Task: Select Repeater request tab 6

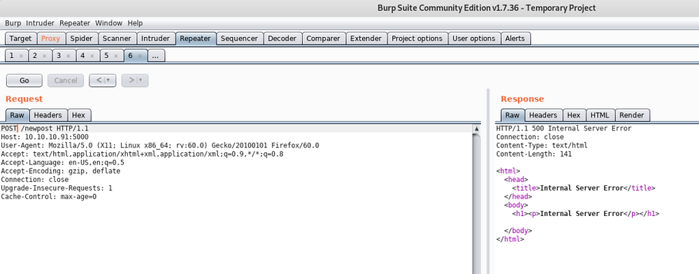Action: coord(130,56)
